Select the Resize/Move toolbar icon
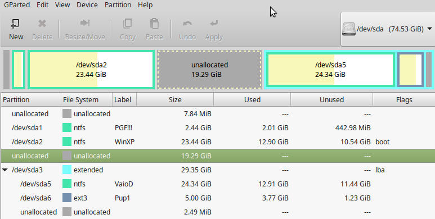The height and width of the screenshot is (219, 435). click(85, 23)
